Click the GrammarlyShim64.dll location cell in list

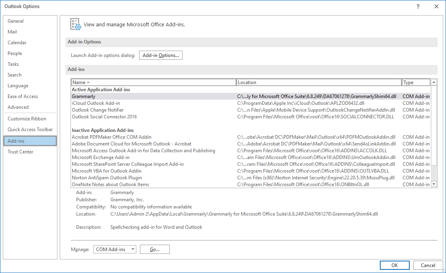tap(316, 96)
